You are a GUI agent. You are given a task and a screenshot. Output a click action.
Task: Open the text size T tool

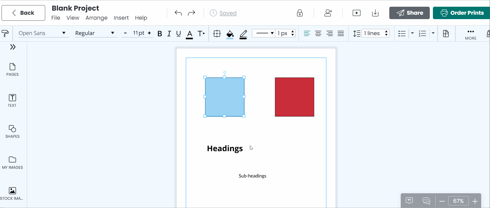click(x=201, y=34)
